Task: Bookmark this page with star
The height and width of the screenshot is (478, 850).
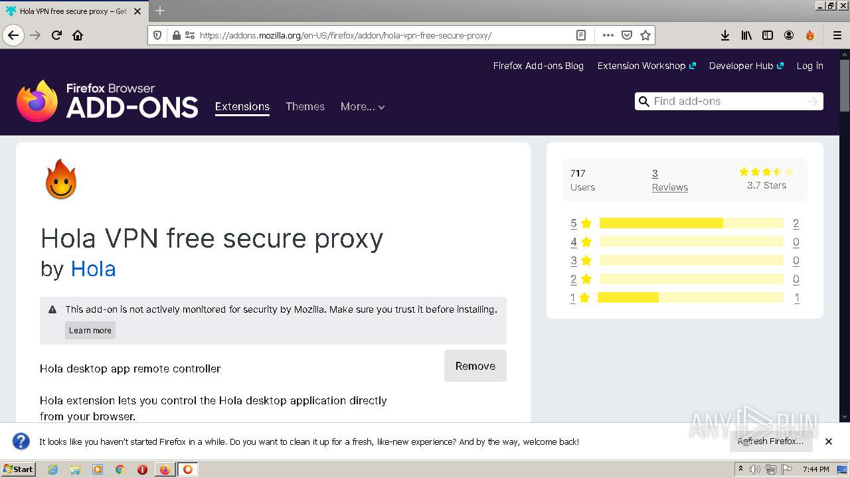Action: pos(645,35)
